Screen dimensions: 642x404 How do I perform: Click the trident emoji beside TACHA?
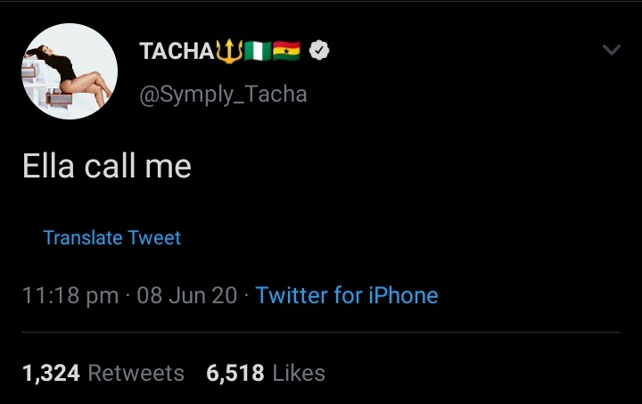(229, 52)
